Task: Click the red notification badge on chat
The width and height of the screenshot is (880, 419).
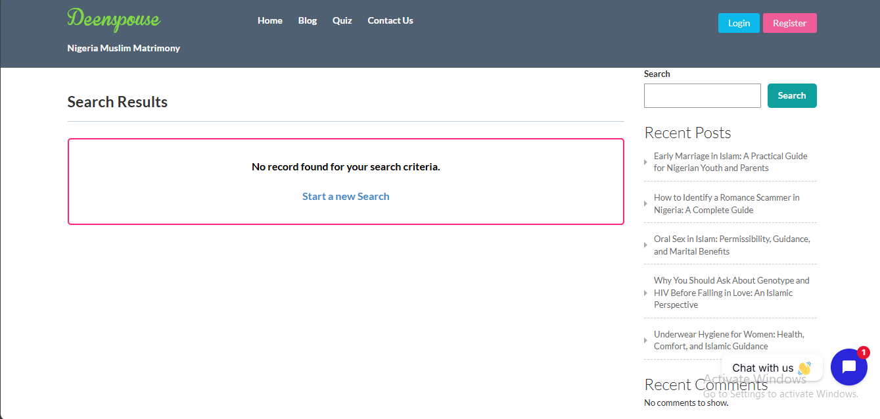Action: point(863,353)
